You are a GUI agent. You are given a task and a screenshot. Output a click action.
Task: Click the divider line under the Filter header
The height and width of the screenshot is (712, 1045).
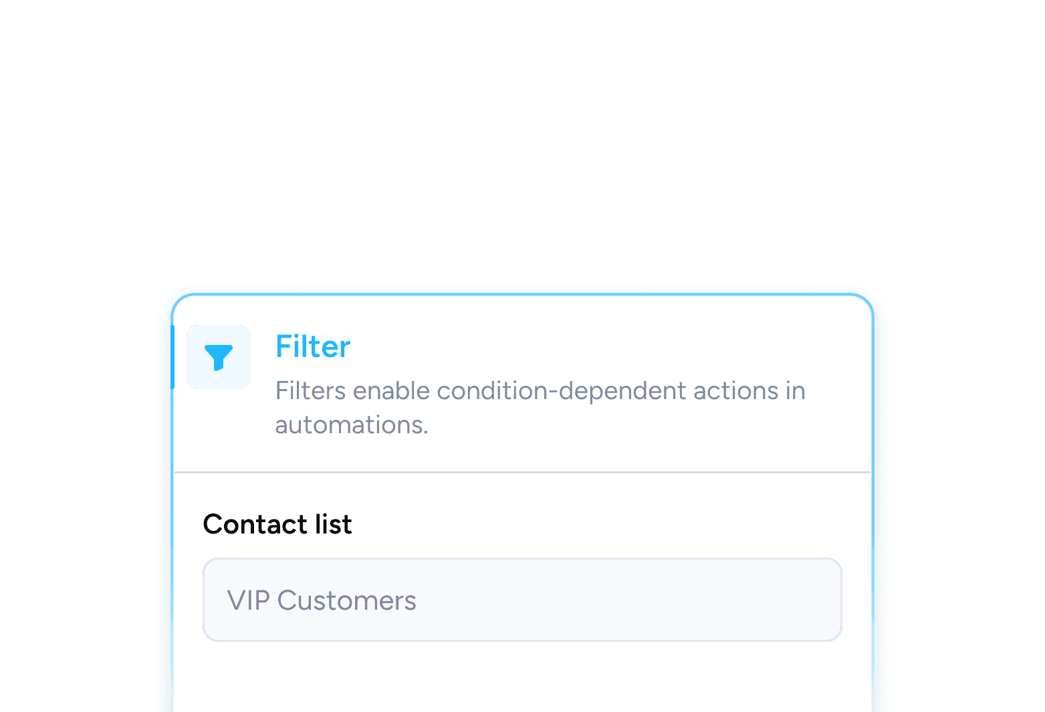tap(522, 472)
